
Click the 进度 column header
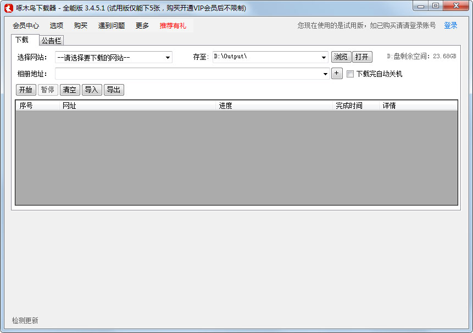(x=274, y=106)
